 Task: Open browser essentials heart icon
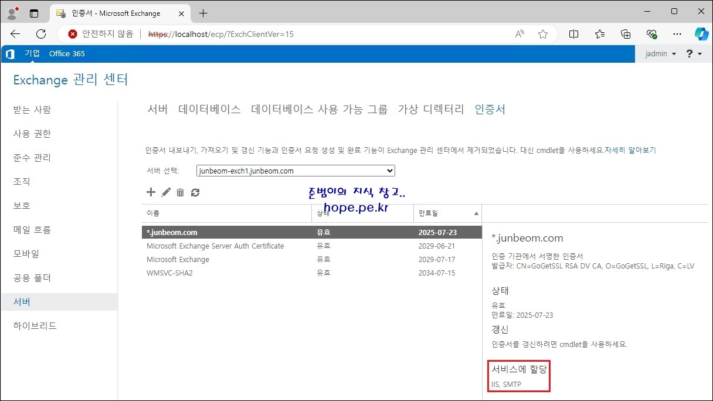[x=651, y=34]
